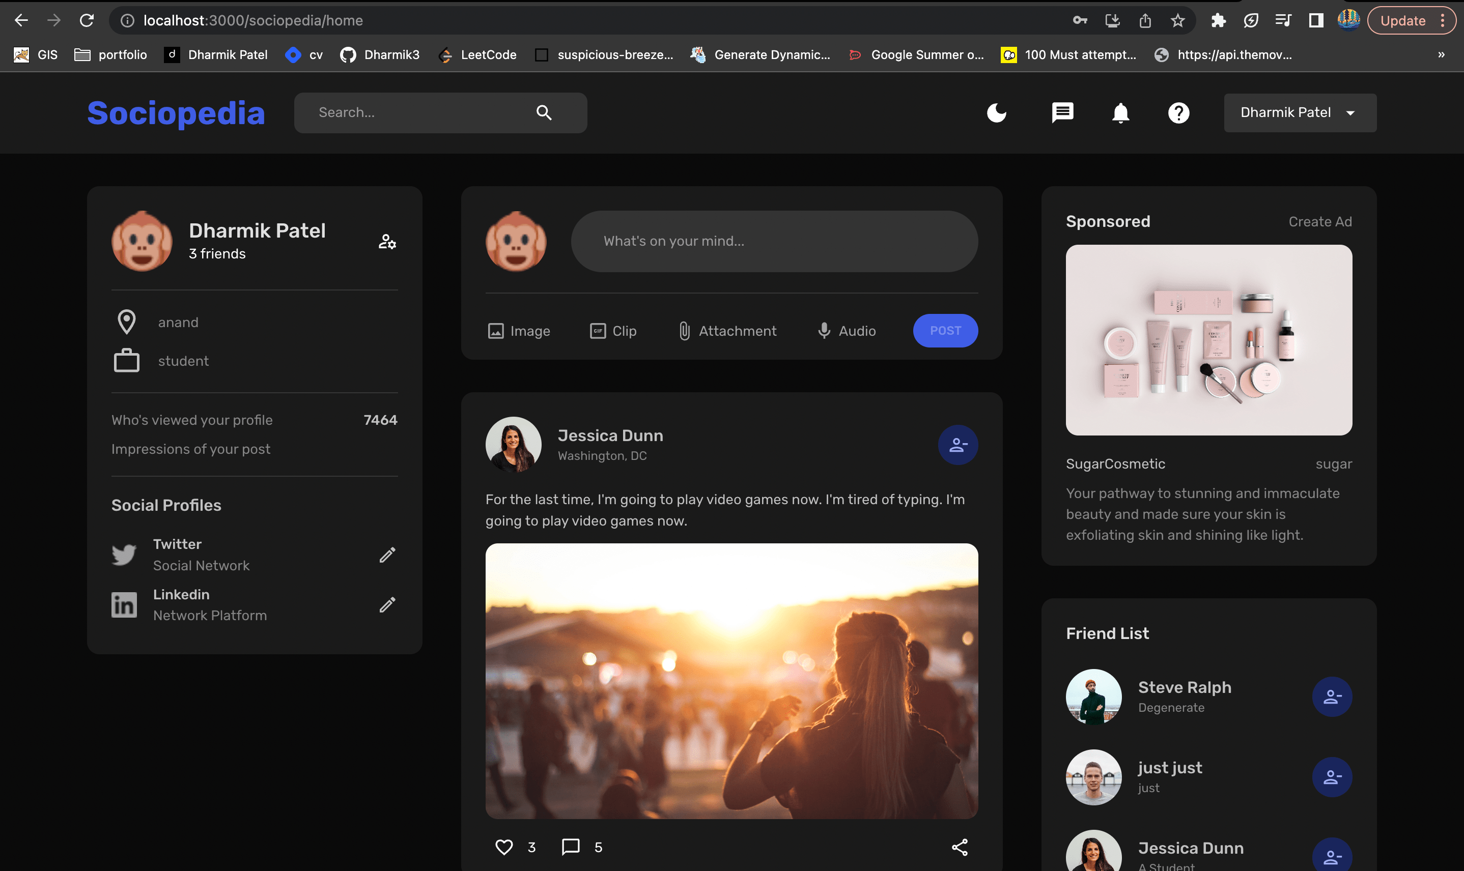Open the portfolio bookmarks folder
This screenshot has height=871, width=1464.
click(110, 54)
